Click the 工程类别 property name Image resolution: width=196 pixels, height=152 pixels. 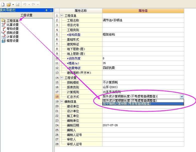[73, 30]
